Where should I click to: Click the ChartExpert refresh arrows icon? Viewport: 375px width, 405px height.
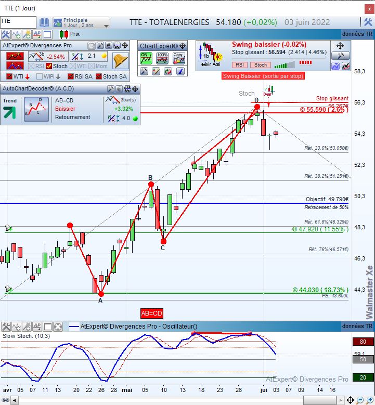point(168,71)
